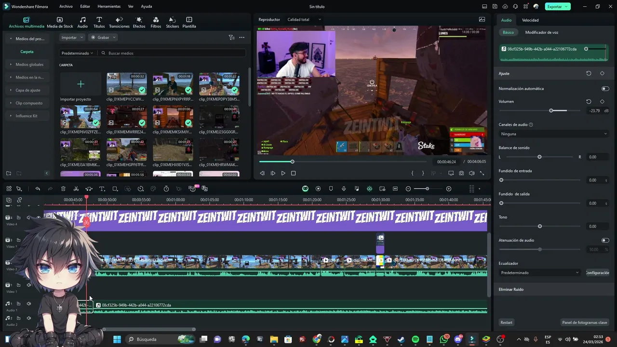Click the Balance de sonido slider
Screen dimensions: 617x347
click(x=539, y=157)
